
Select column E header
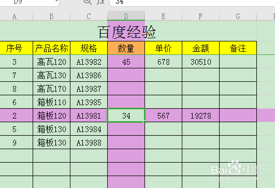164,16
